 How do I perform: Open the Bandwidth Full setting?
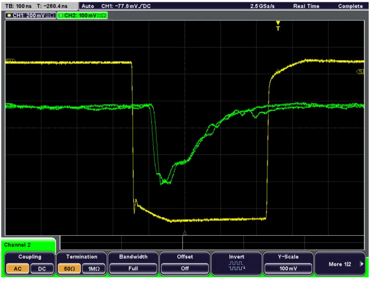[133, 268]
